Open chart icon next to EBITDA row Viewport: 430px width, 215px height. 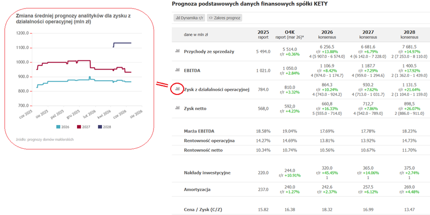coord(177,70)
